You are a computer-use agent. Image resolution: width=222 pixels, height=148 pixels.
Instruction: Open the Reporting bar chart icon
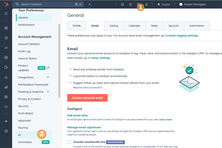click(6, 87)
